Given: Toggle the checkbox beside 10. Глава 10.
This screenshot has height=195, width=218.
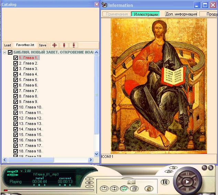Looking at the screenshot, I should [x=15, y=107].
